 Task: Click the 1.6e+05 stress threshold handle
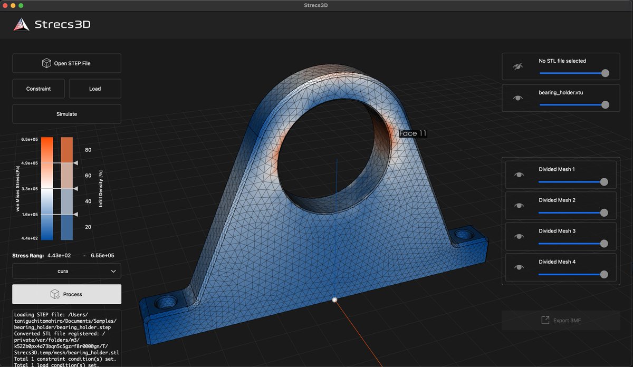(x=76, y=214)
